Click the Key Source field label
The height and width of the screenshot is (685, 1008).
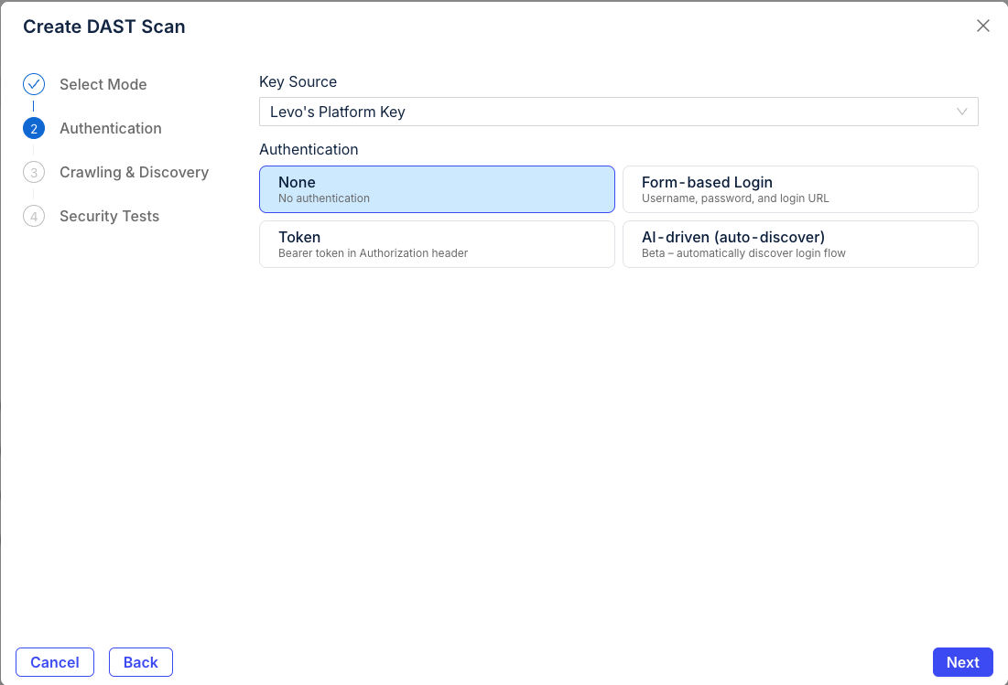298,81
